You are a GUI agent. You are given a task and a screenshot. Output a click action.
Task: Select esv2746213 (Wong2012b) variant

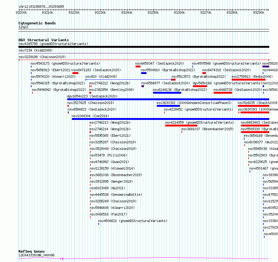click(110, 122)
